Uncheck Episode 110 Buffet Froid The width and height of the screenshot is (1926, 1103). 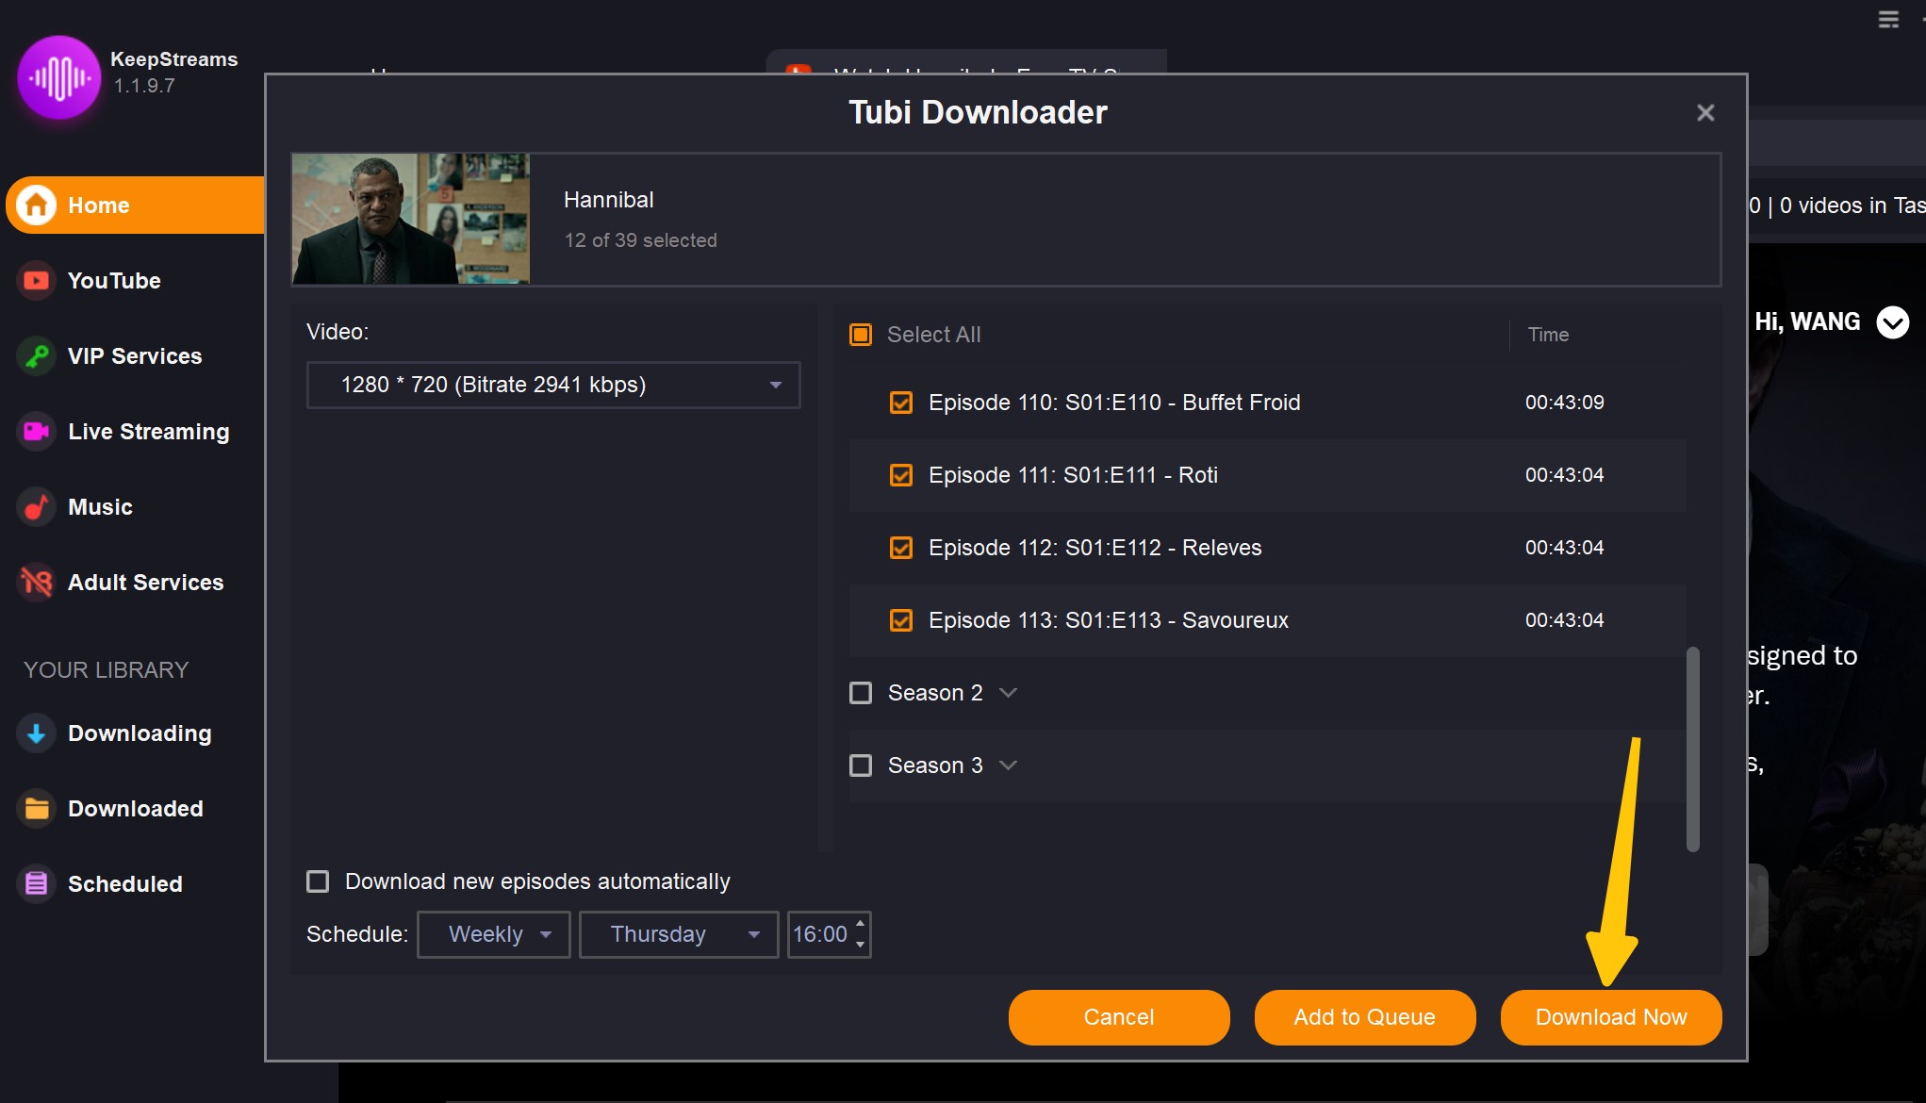(901, 403)
